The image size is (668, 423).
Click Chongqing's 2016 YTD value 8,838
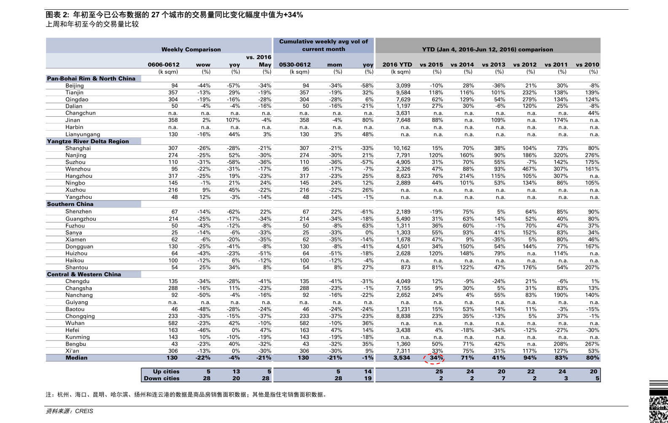(x=403, y=316)
